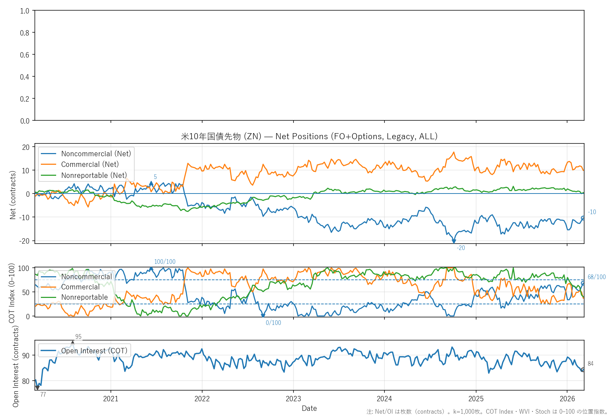Click the green Nonreportable (Net) legend line
614x419 pixels.
coord(49,175)
